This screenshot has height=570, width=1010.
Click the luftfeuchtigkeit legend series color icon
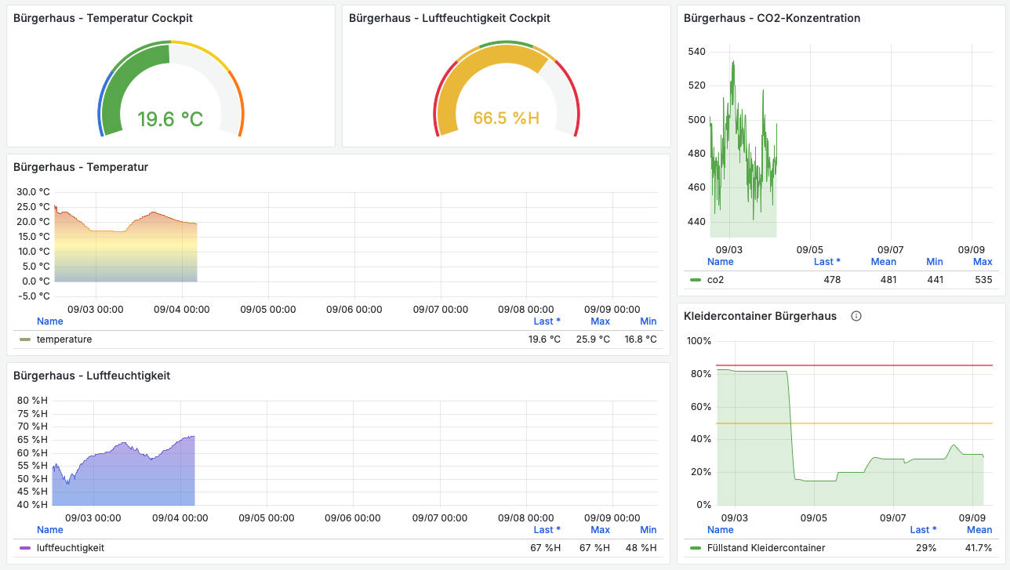25,548
